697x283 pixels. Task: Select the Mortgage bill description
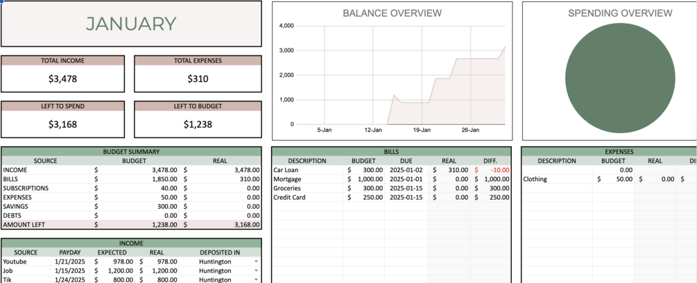click(x=287, y=179)
